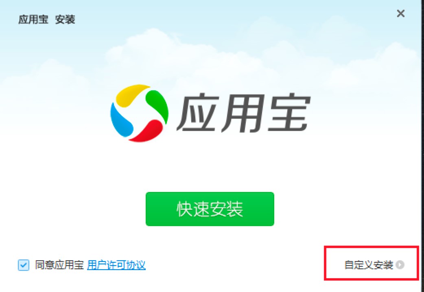Click the colorful 应用宝 swirl logo

(139, 113)
